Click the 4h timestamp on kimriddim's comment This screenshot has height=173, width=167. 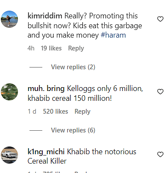tap(31, 48)
